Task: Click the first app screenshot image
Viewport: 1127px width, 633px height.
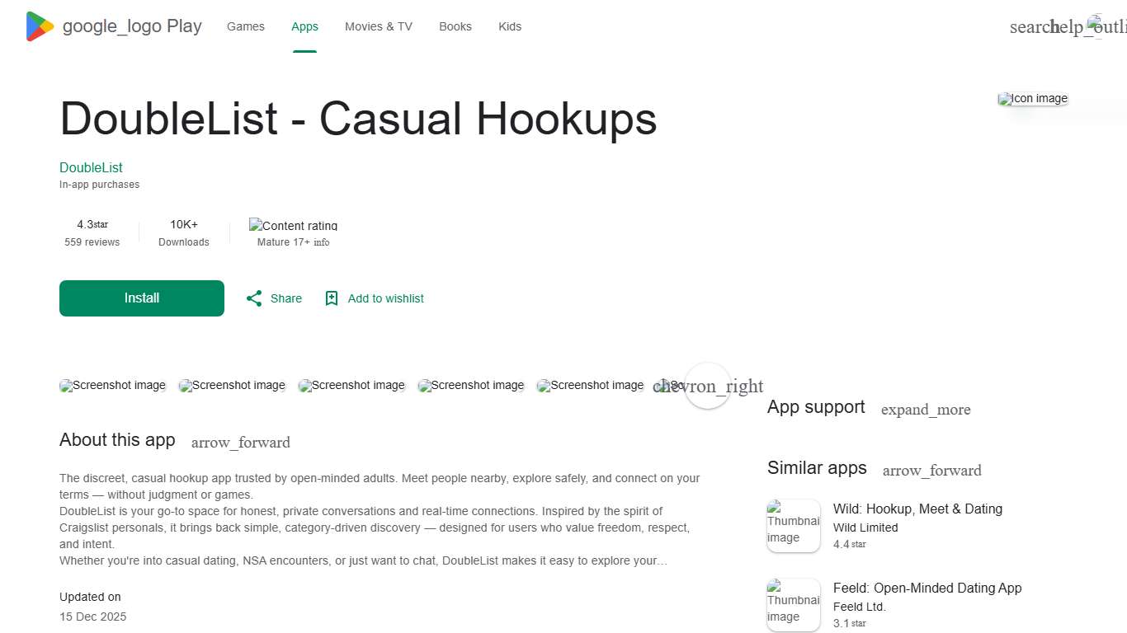Action: (x=112, y=385)
